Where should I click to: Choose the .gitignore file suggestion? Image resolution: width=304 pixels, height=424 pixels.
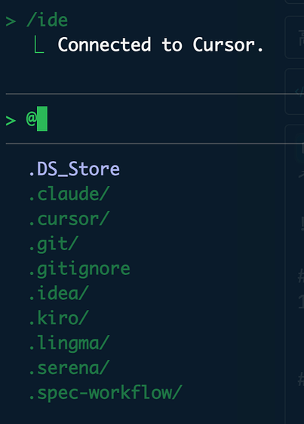79,270
